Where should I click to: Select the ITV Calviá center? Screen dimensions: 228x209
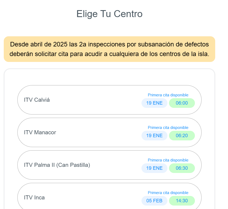pyautogui.click(x=37, y=100)
